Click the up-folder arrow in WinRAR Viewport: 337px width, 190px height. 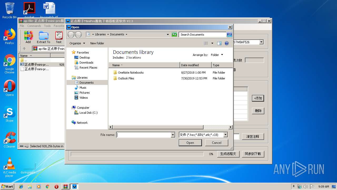(24, 49)
